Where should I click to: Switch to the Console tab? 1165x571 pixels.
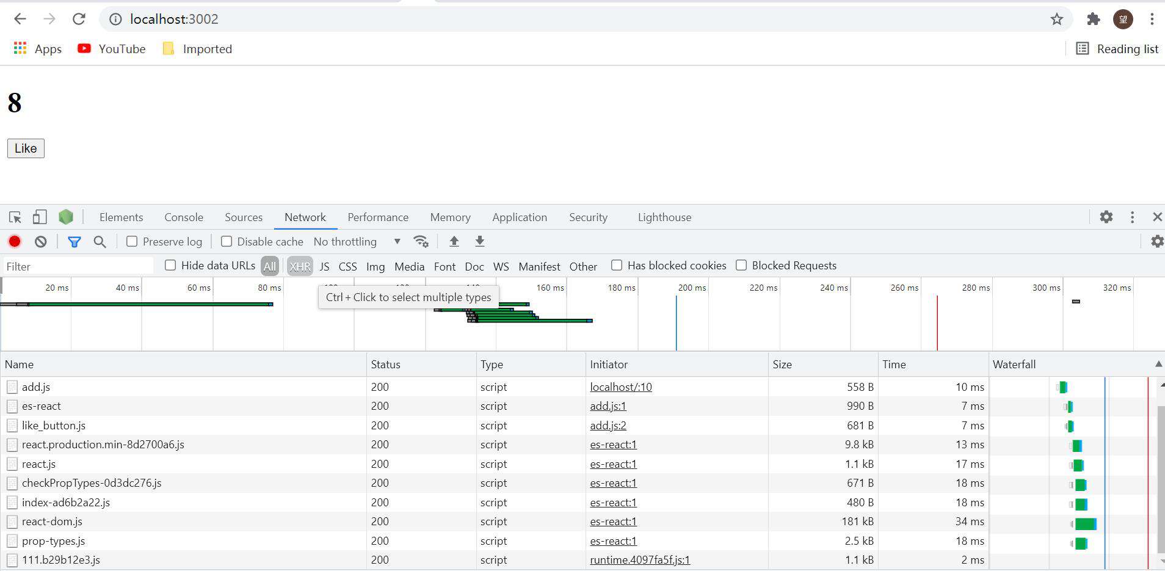184,217
